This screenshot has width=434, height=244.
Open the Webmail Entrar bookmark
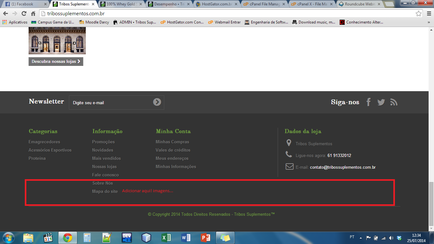point(225,22)
